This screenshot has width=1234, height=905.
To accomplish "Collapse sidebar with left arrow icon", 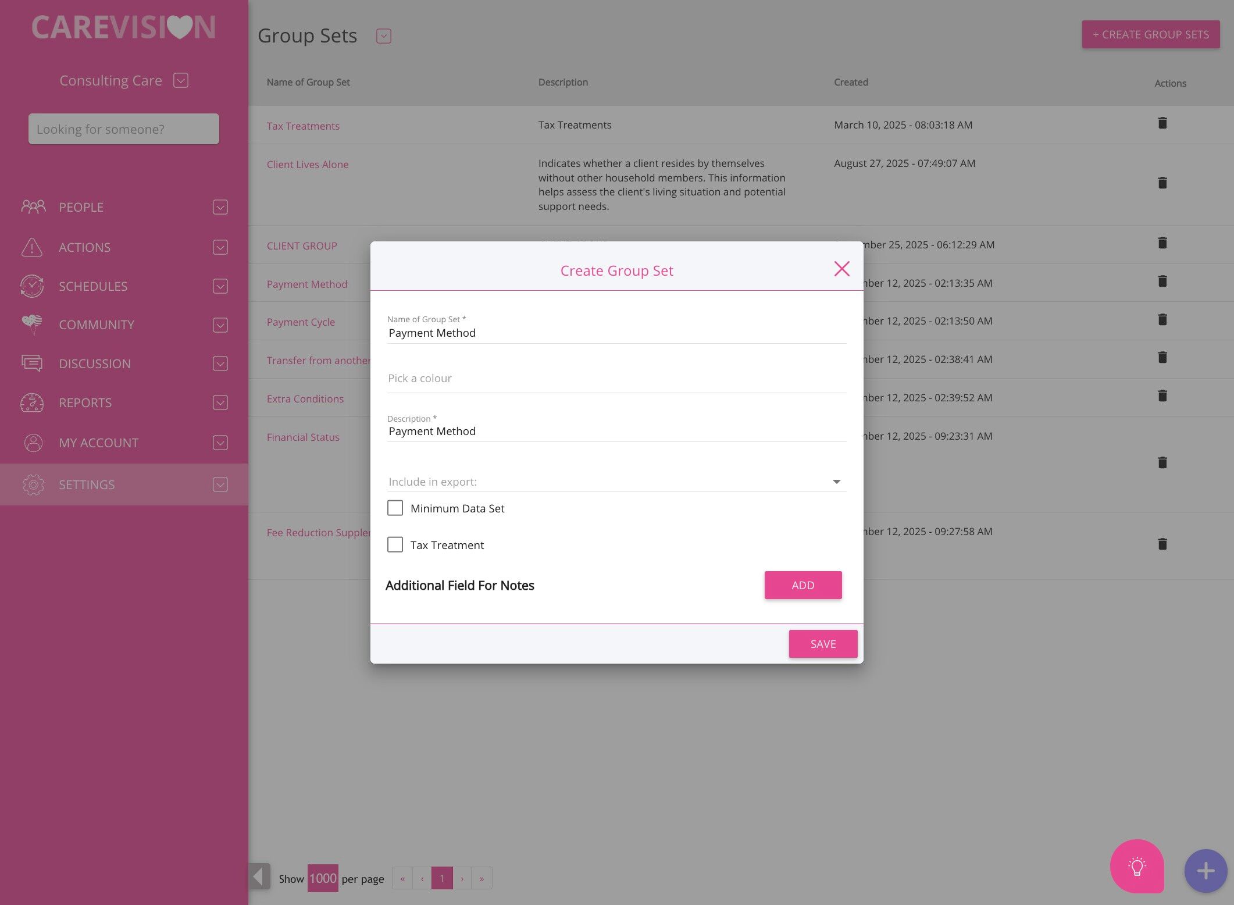I will 259,876.
